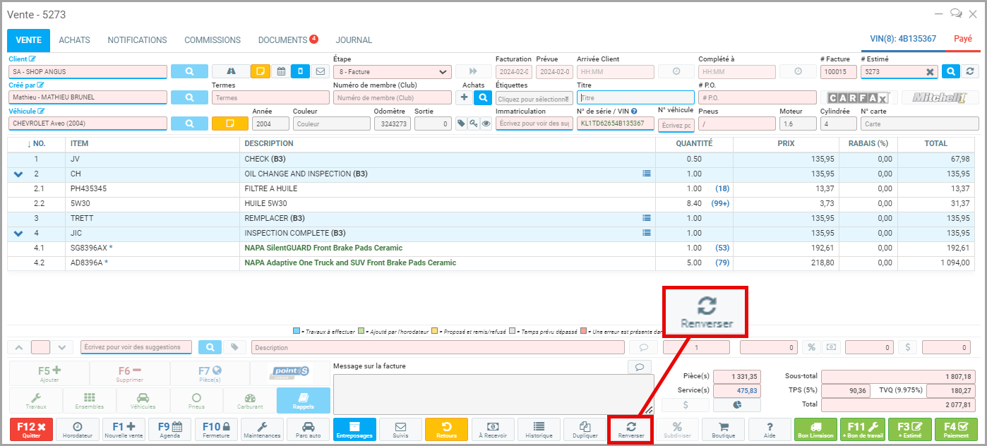987x446 pixels.
Task: Click the green F4 Paiement button
Action: point(956,430)
